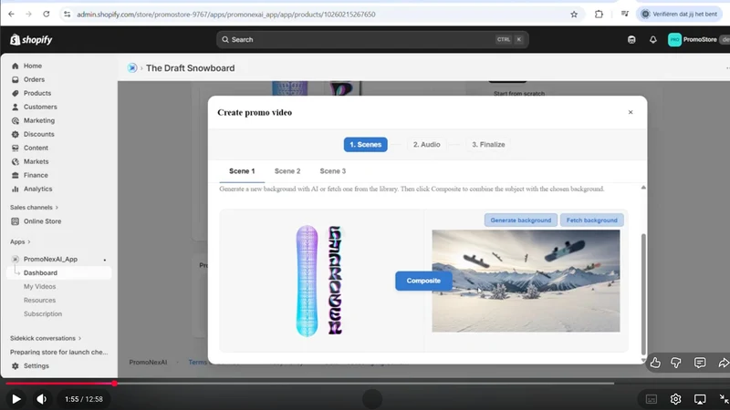The width and height of the screenshot is (730, 410).
Task: Open Content in the sidebar
Action: (36, 148)
